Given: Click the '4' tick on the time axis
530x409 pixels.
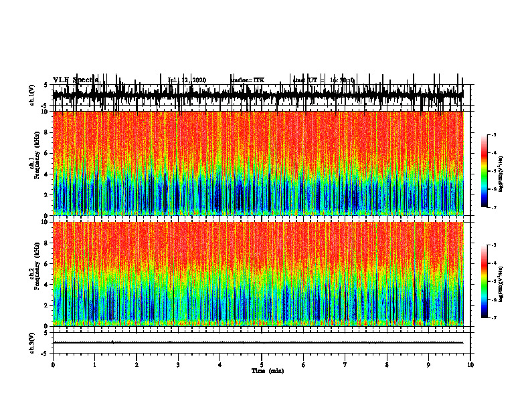Looking at the screenshot, I should click(220, 365).
